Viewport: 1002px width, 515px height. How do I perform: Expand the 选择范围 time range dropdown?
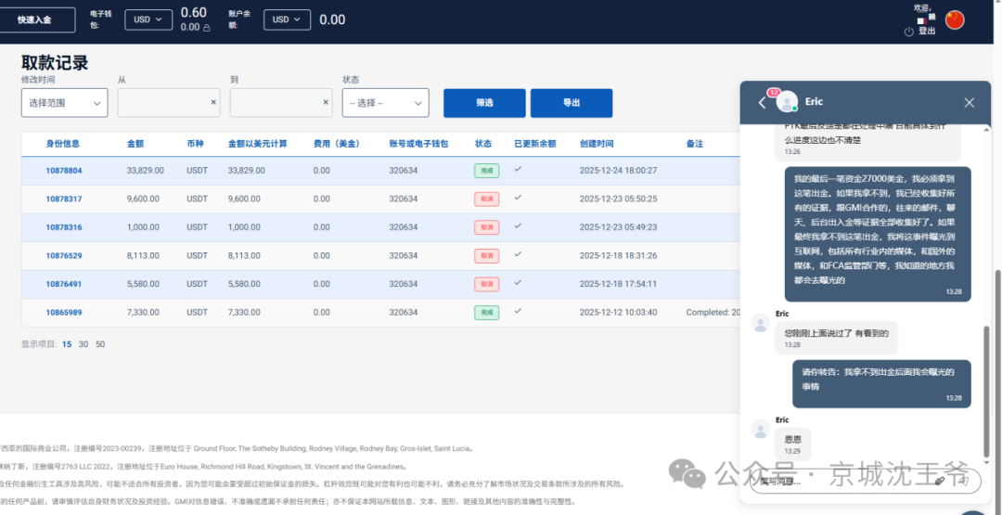click(x=64, y=103)
